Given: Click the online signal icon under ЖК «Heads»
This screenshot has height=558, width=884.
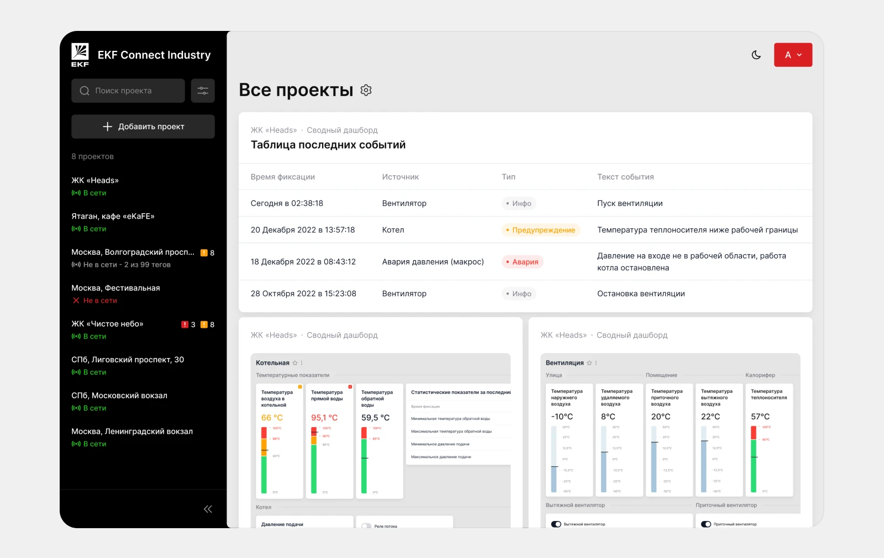Looking at the screenshot, I should coord(76,193).
